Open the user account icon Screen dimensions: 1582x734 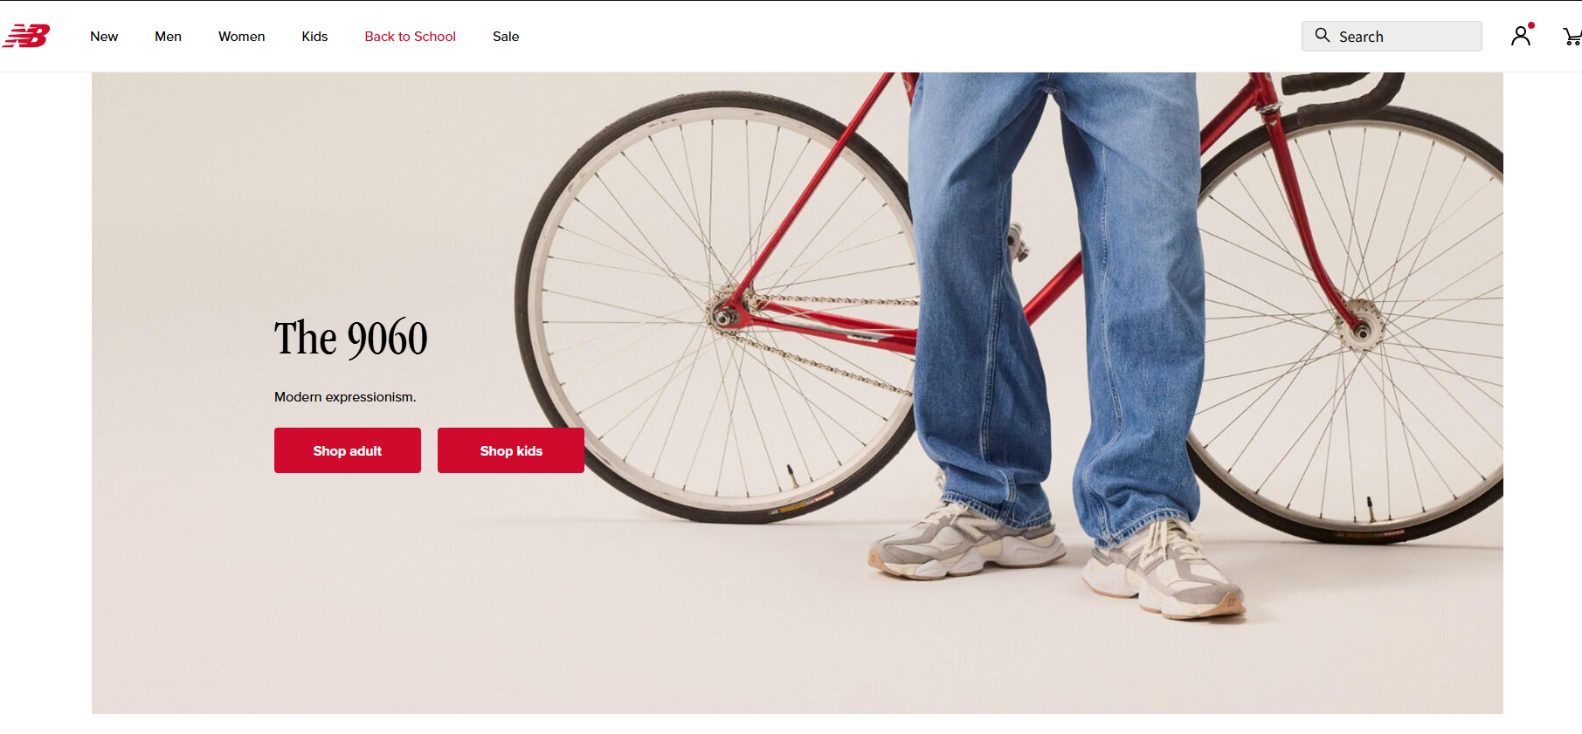coord(1521,36)
